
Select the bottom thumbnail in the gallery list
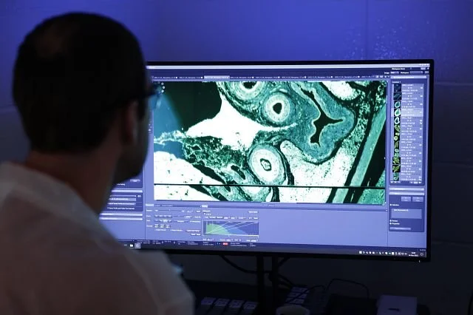tap(396, 177)
